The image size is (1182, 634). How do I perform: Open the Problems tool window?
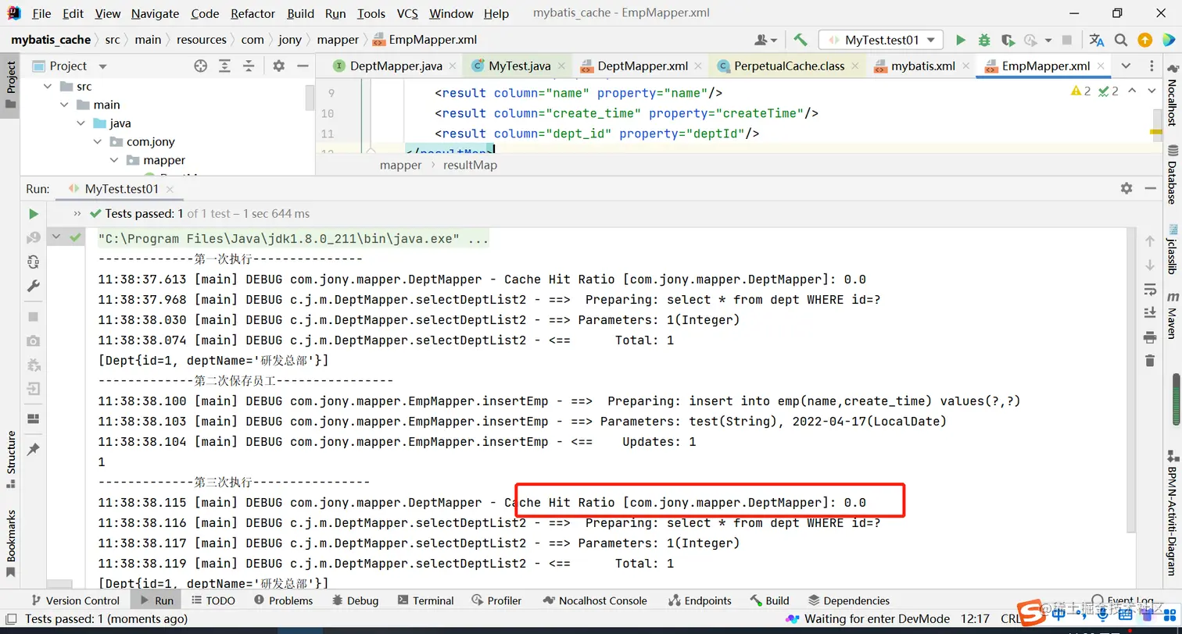pos(283,600)
